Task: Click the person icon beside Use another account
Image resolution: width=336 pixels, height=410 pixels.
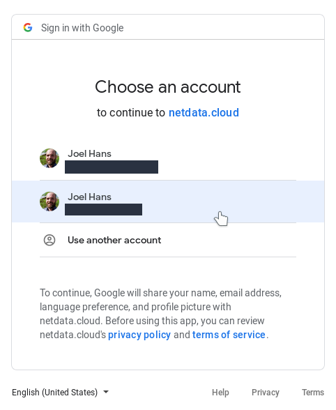Action: tap(49, 240)
